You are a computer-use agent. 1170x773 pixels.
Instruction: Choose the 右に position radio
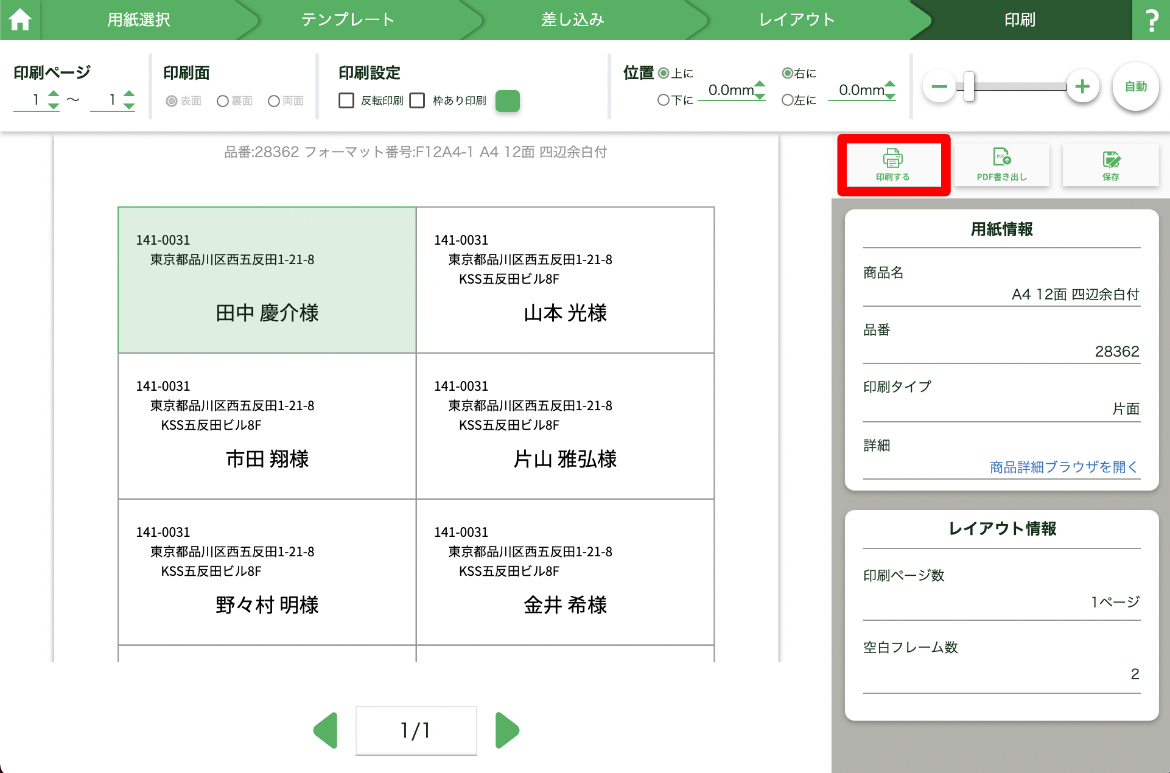coord(788,73)
